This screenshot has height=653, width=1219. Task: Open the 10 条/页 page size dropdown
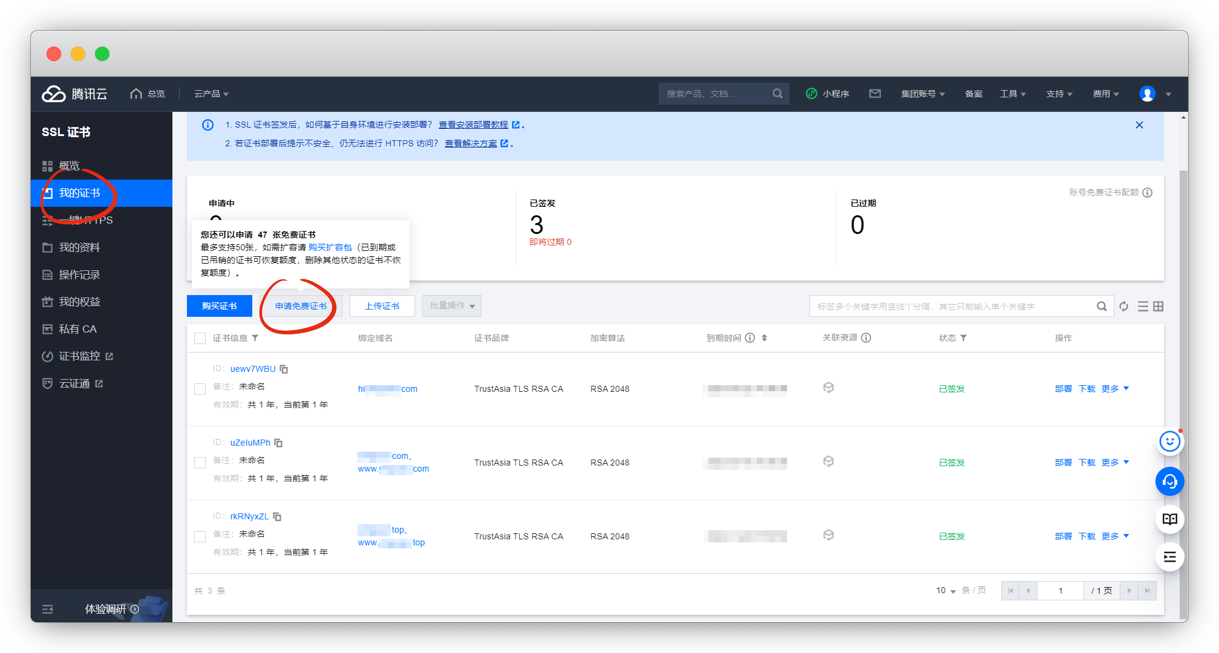946,591
